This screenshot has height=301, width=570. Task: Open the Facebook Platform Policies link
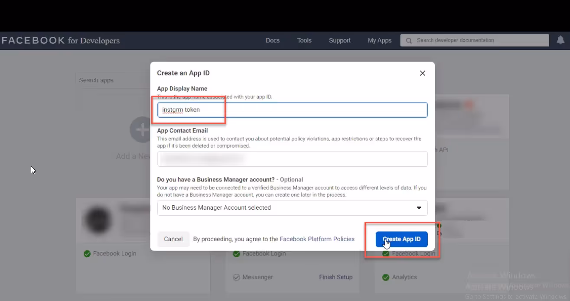(x=317, y=239)
